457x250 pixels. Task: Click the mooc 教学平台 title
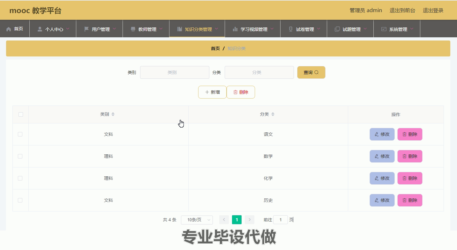[x=35, y=11]
